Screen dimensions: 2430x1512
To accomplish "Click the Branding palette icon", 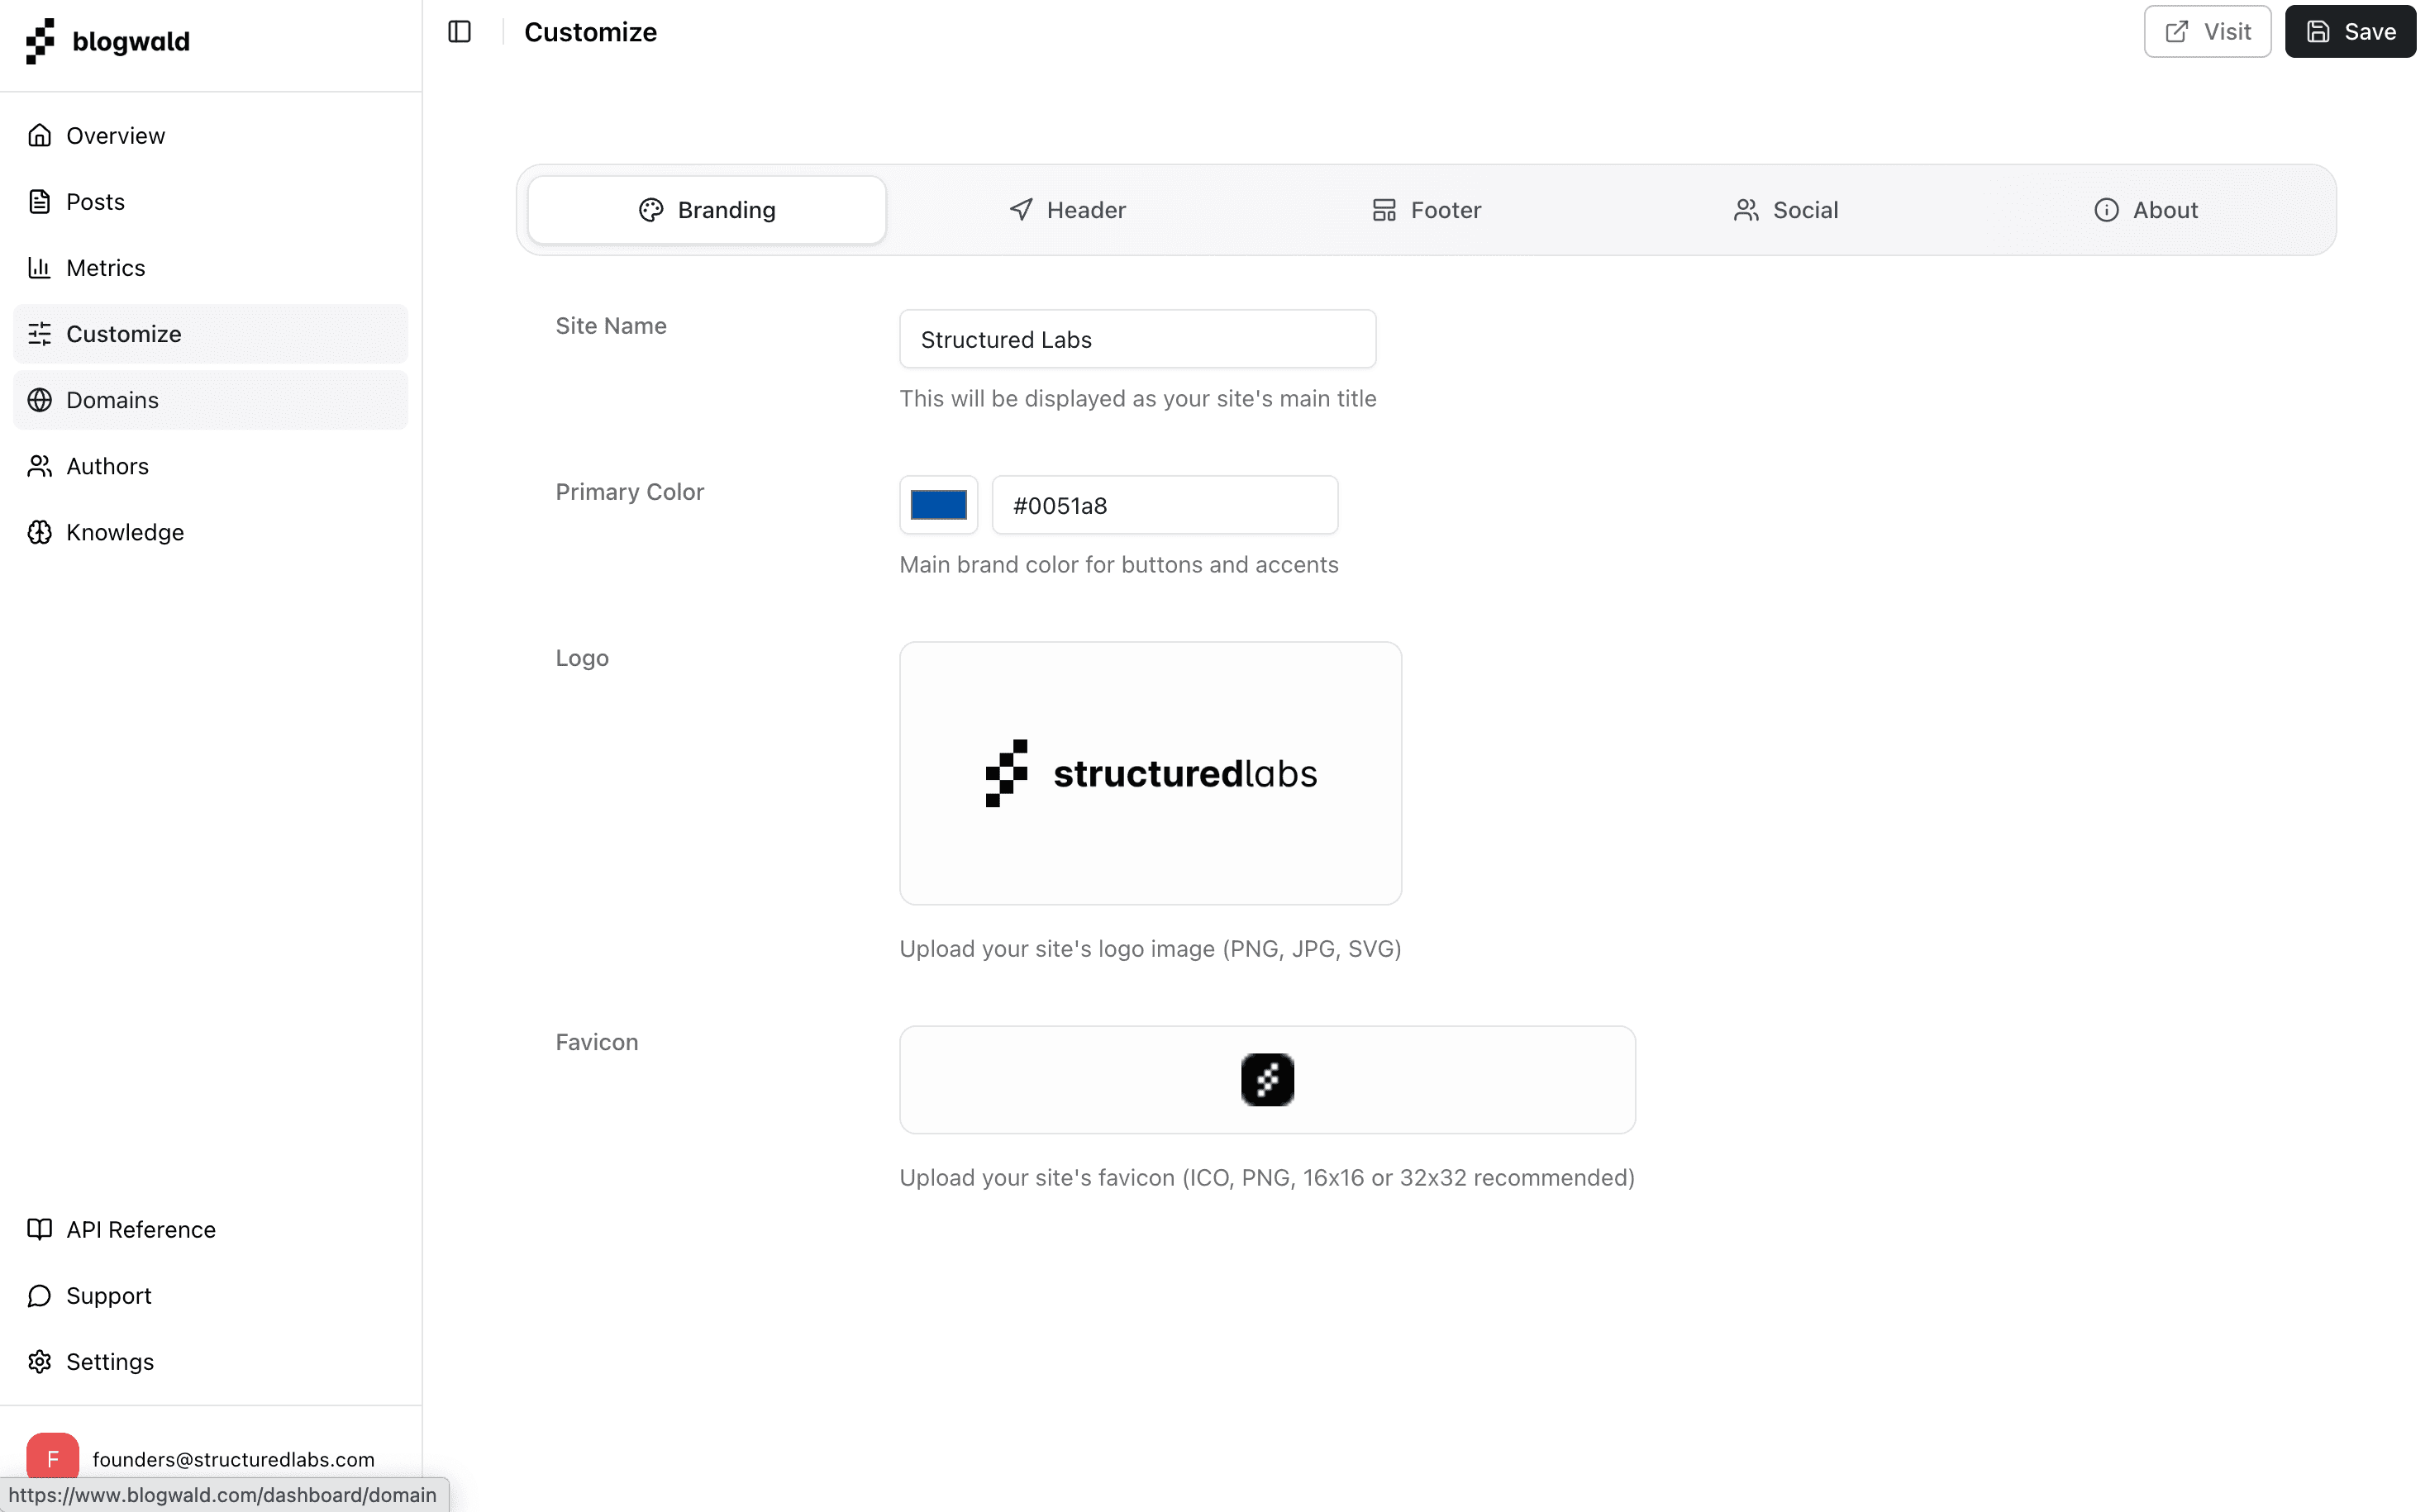I will click(x=651, y=210).
